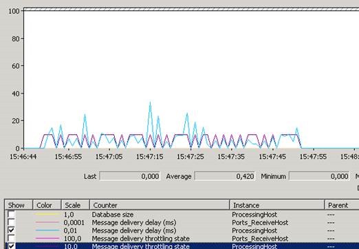Viewport: 359px width, 249px height.
Task: Sort by the Color column header
Action: (x=47, y=205)
